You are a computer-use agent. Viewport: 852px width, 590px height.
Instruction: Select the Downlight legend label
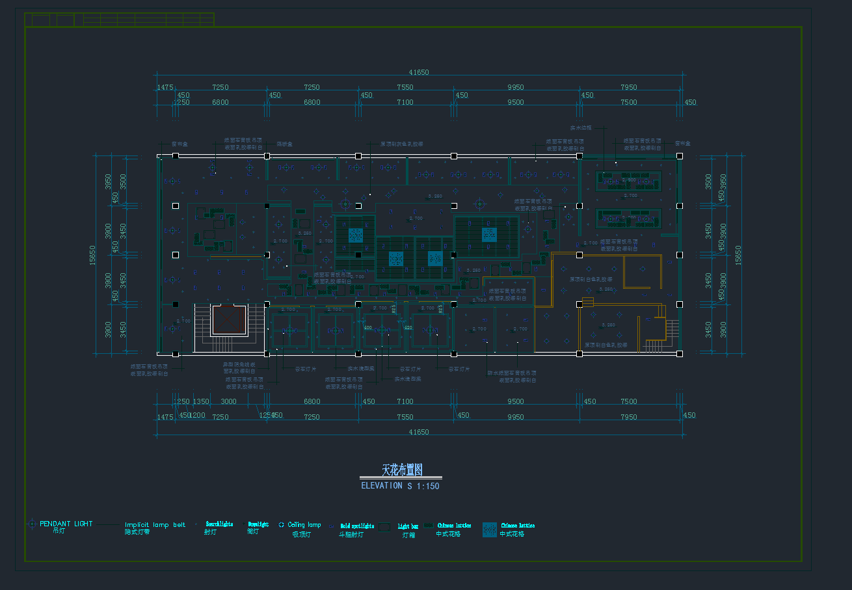click(258, 524)
